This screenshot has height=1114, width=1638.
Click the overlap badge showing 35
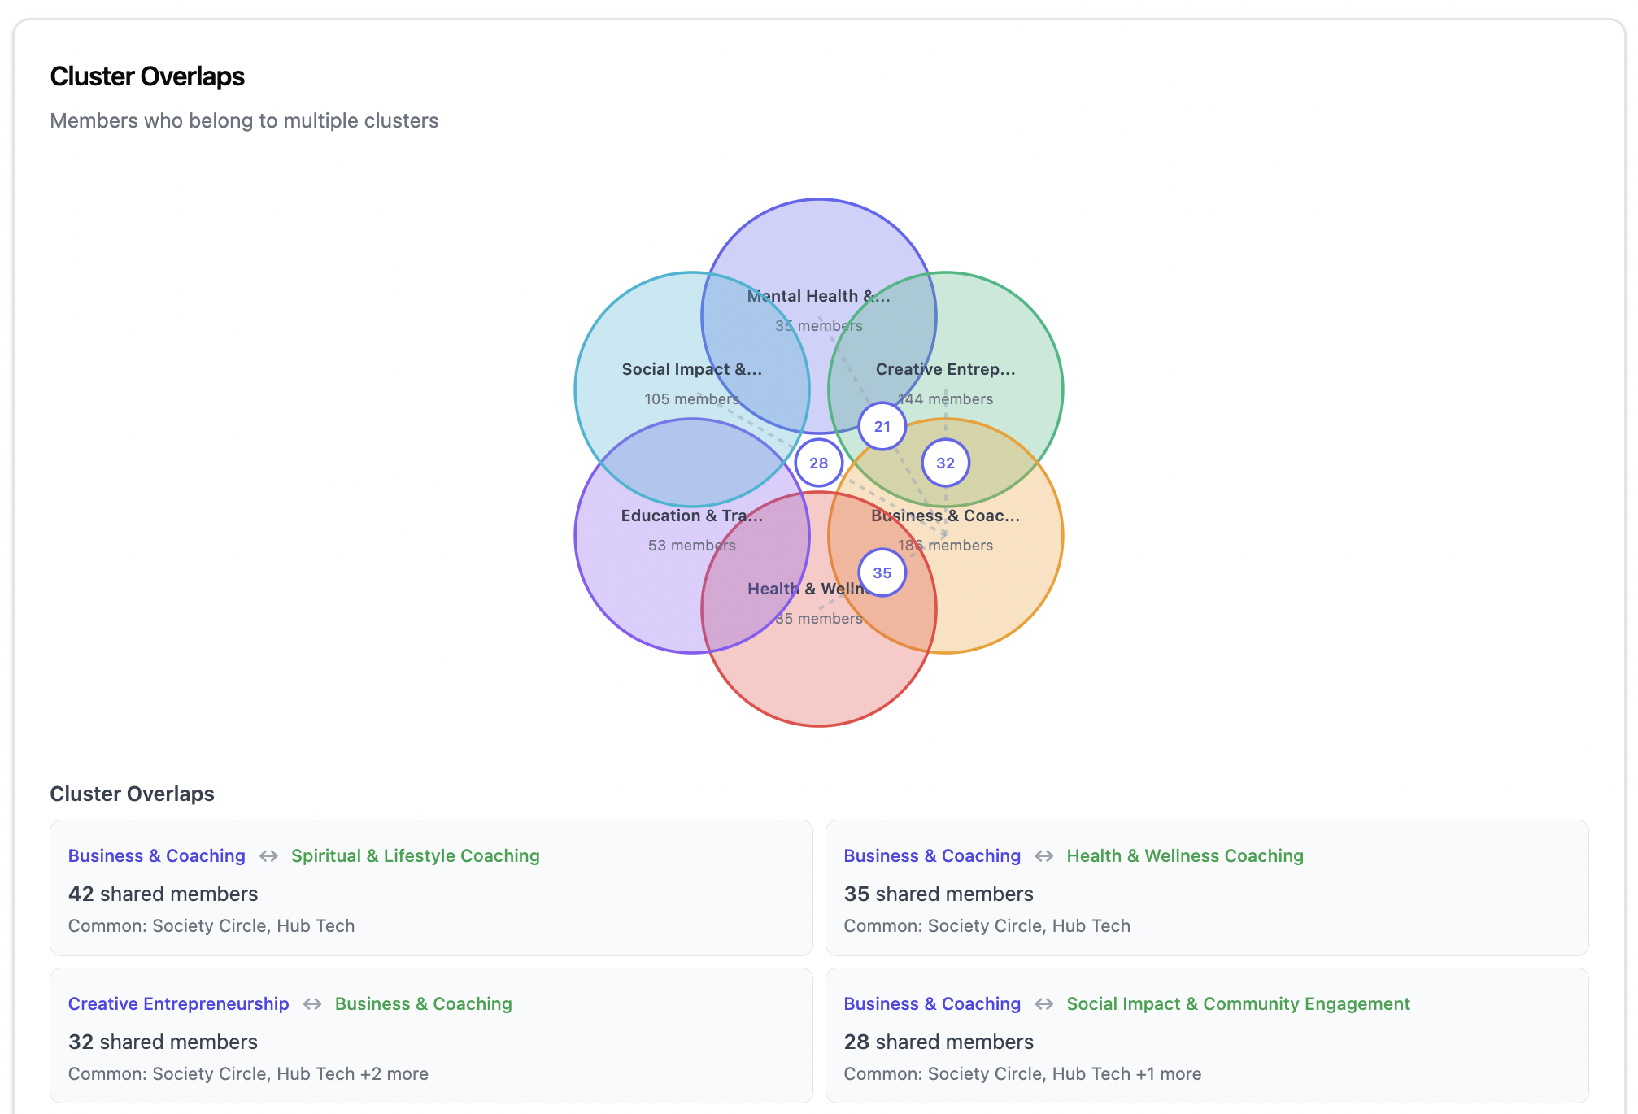point(882,572)
